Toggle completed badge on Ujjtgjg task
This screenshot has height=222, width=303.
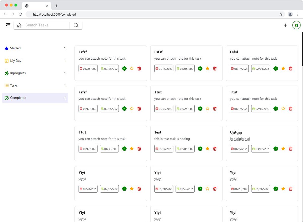click(276, 149)
